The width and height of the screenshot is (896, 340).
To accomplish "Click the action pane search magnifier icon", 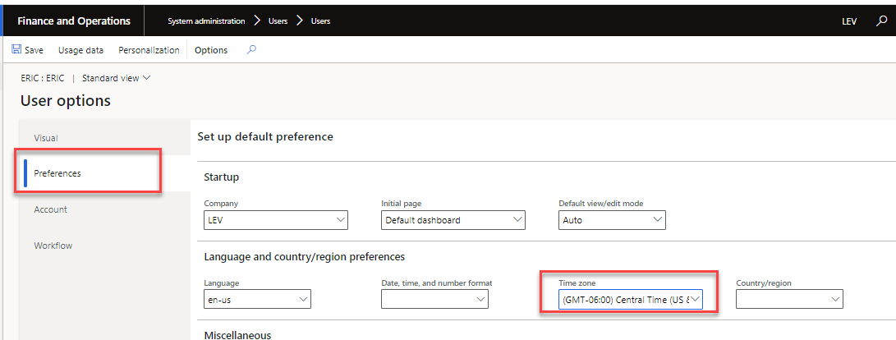I will 250,50.
